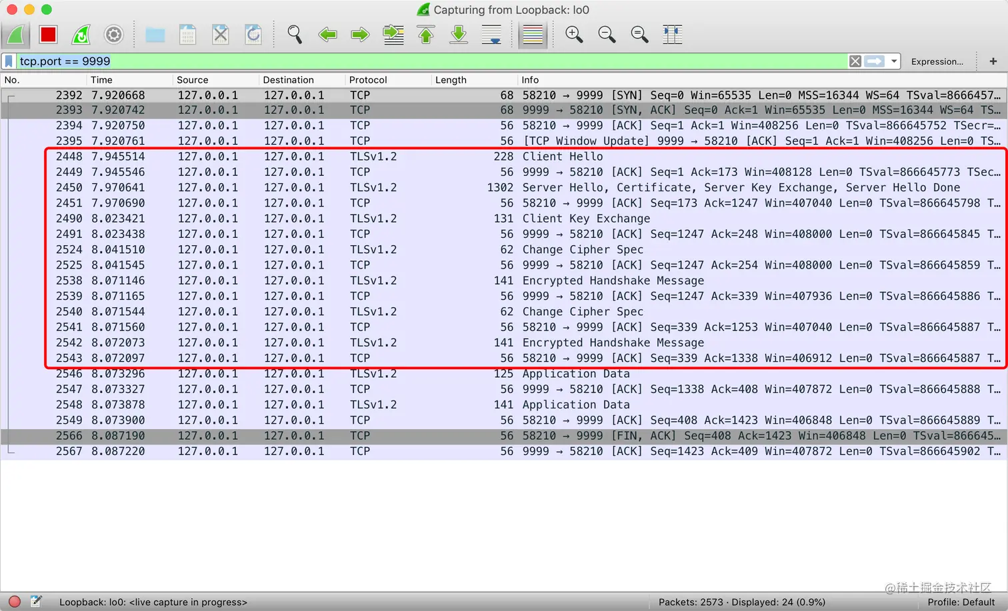Open capture file properties in the status bar

(x=36, y=602)
